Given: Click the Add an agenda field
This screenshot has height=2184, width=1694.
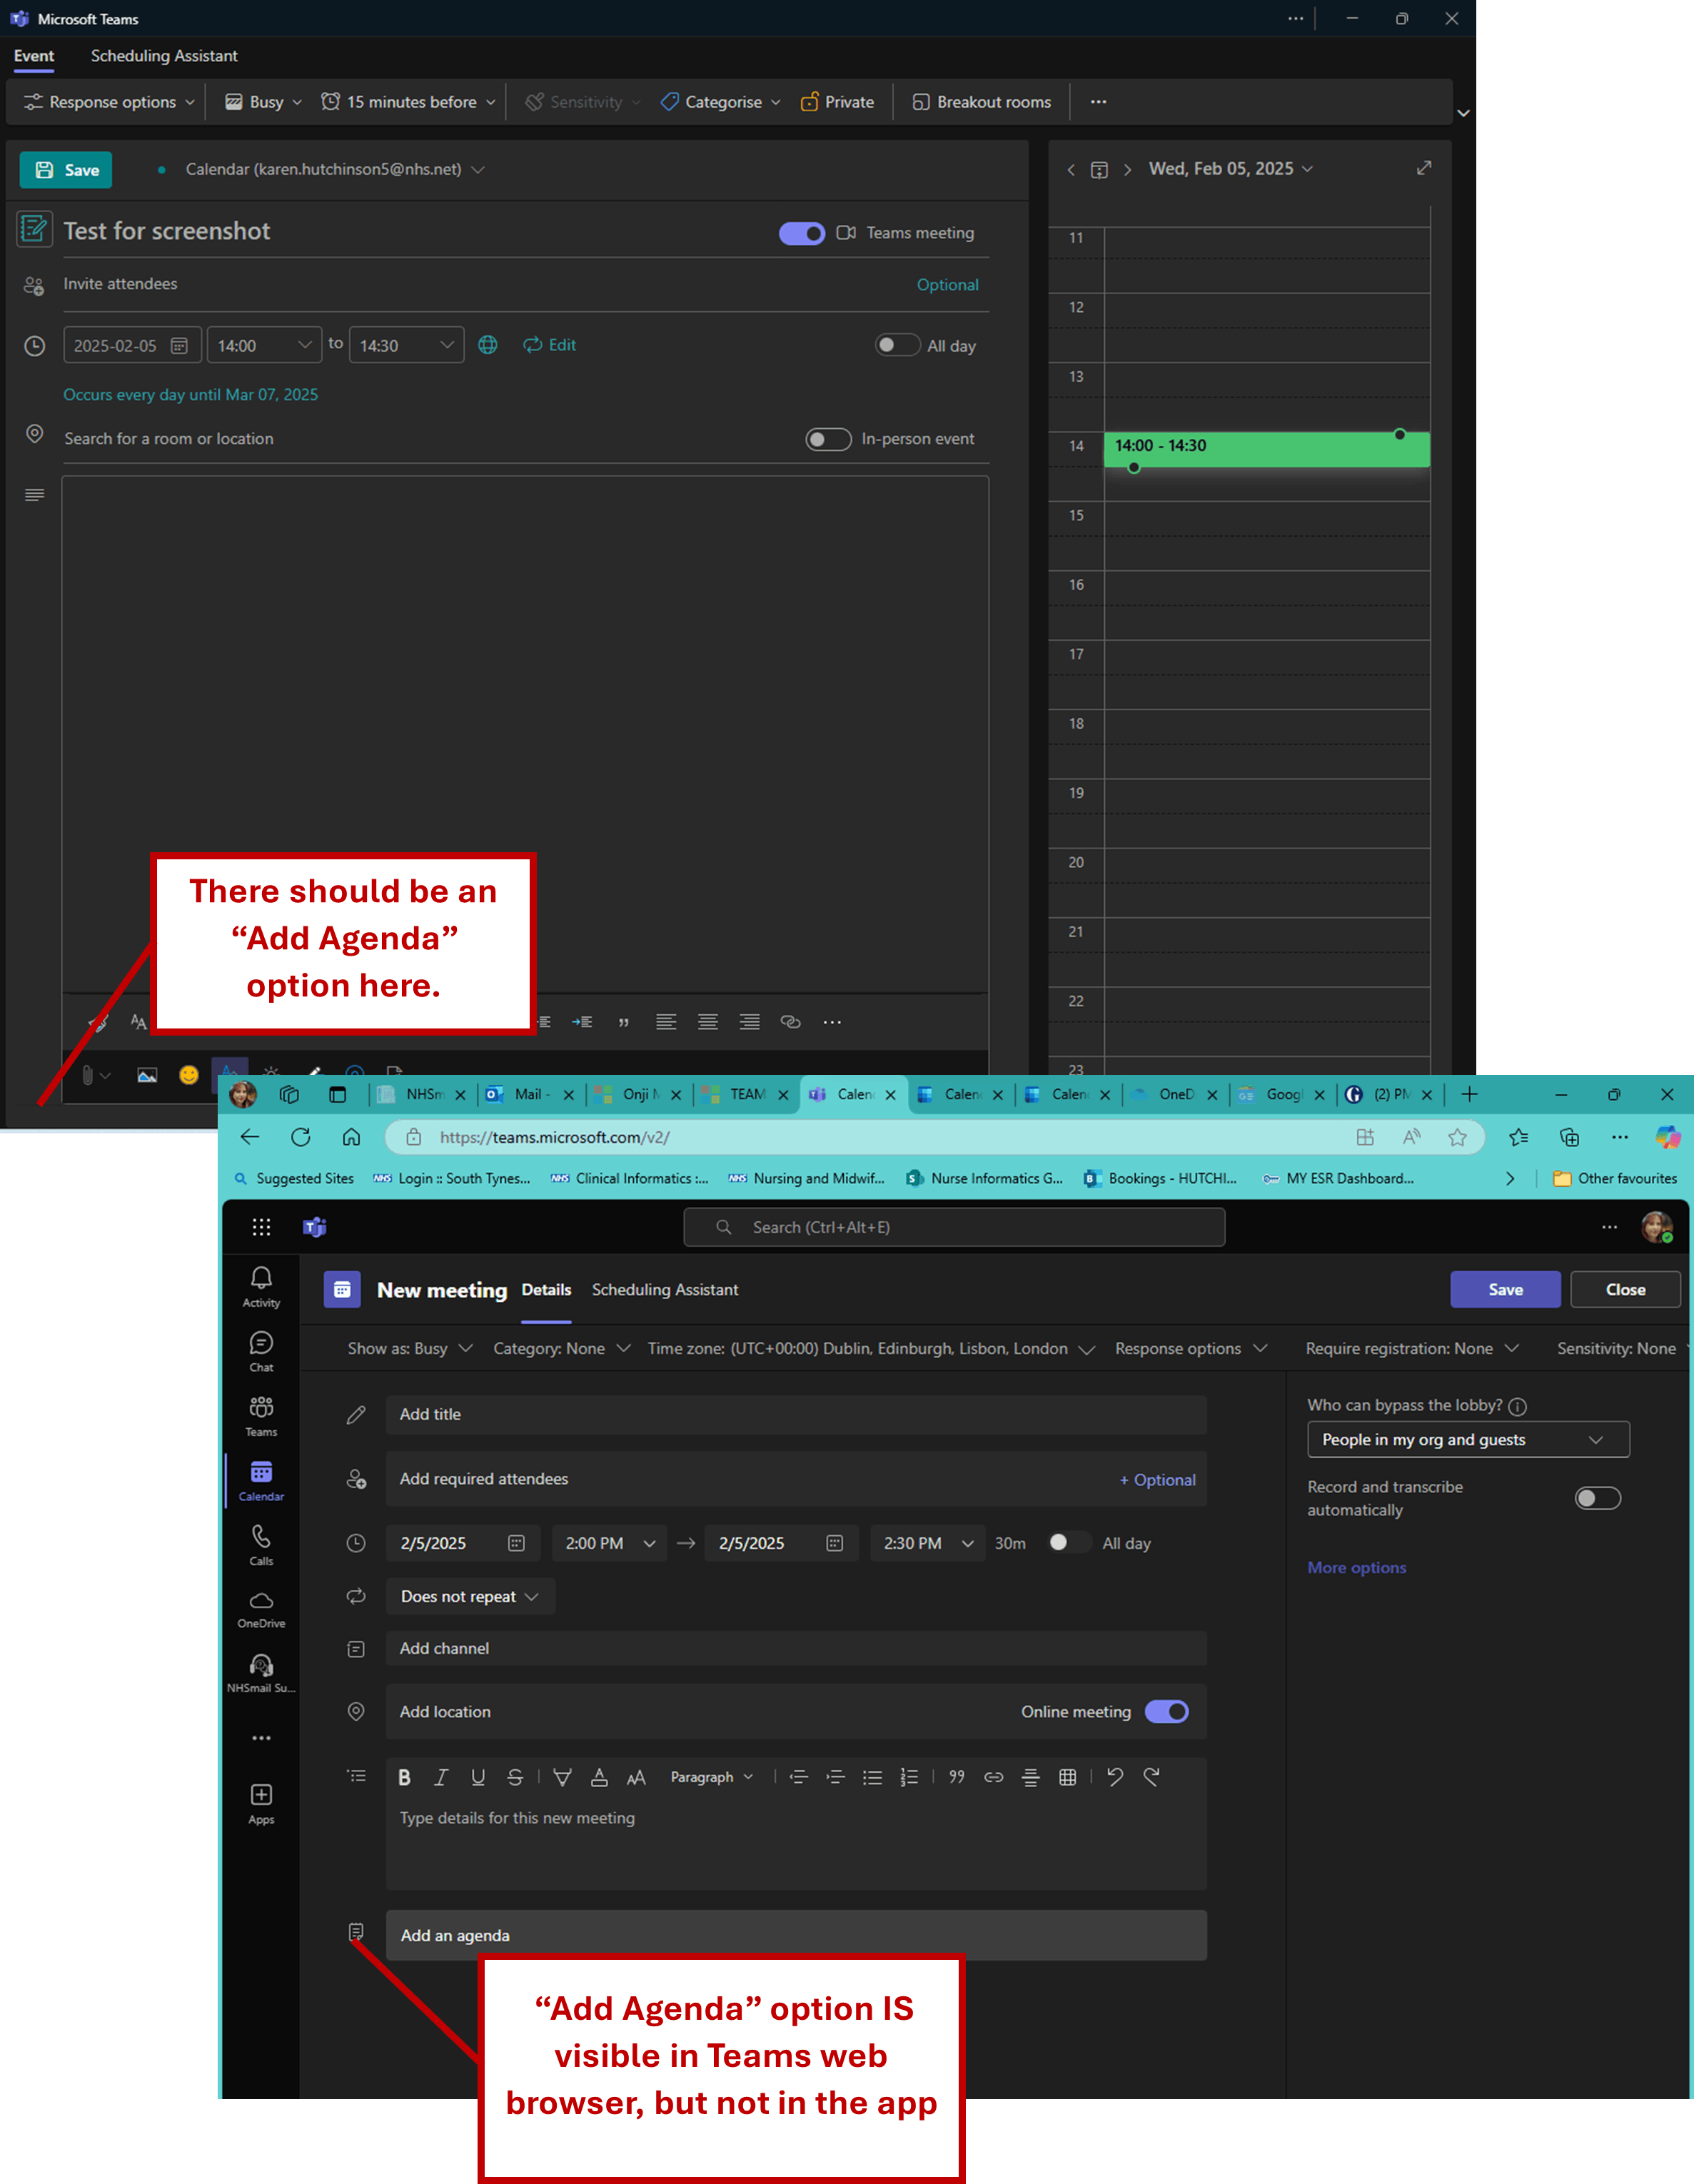Looking at the screenshot, I should (795, 1935).
